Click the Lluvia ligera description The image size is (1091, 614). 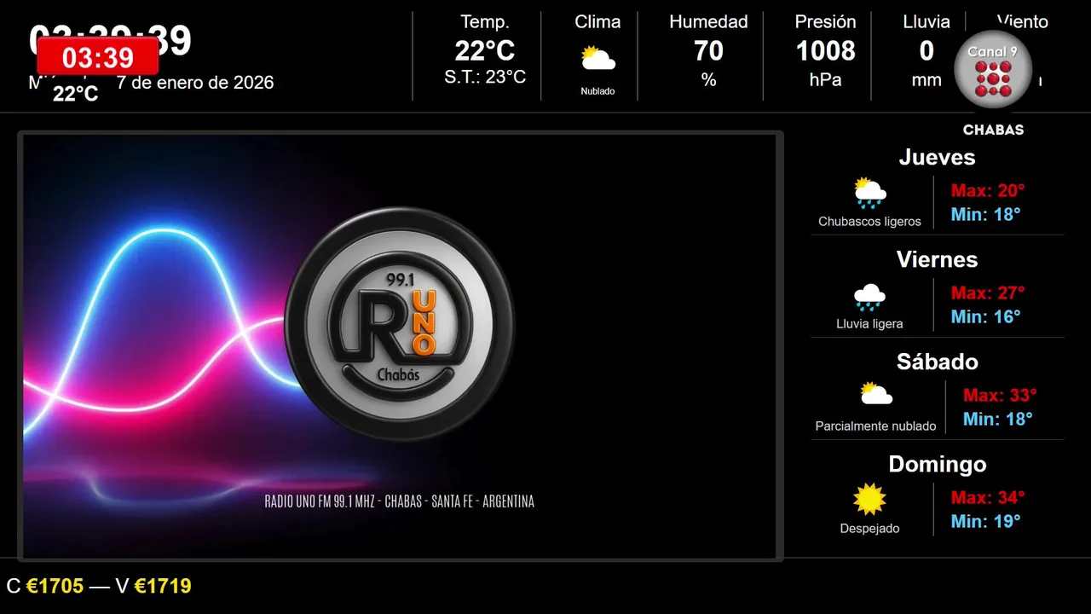(869, 324)
